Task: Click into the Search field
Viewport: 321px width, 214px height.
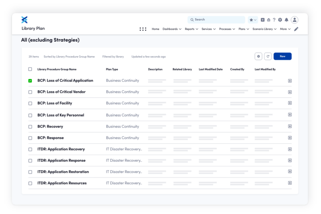Action: tap(216, 20)
